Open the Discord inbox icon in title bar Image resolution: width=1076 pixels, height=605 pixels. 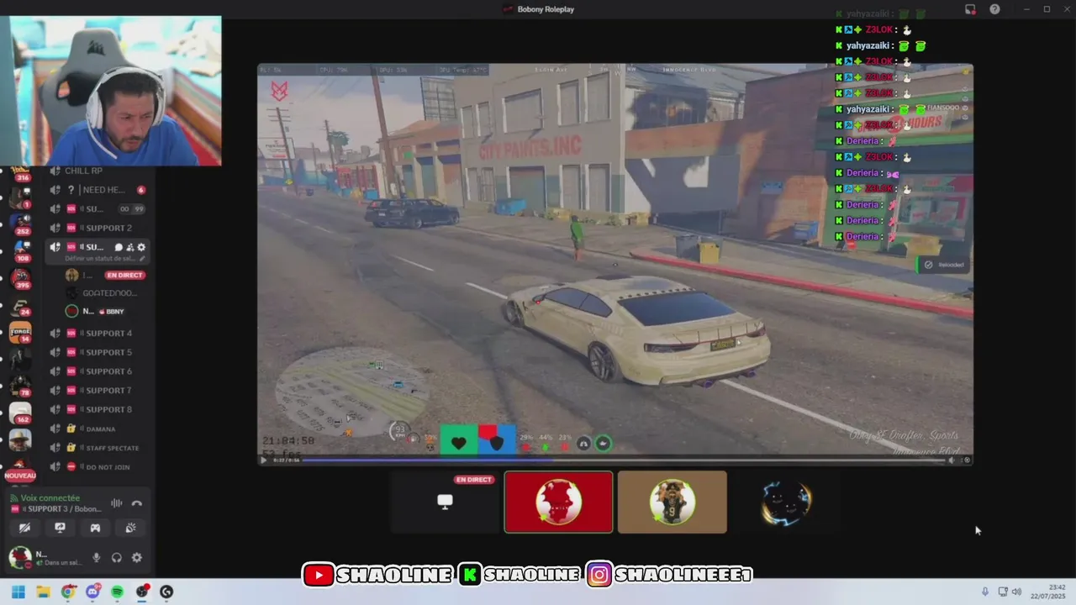[970, 9]
